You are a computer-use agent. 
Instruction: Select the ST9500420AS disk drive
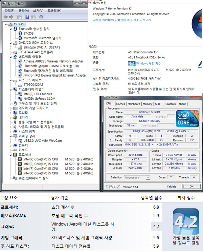(33, 84)
